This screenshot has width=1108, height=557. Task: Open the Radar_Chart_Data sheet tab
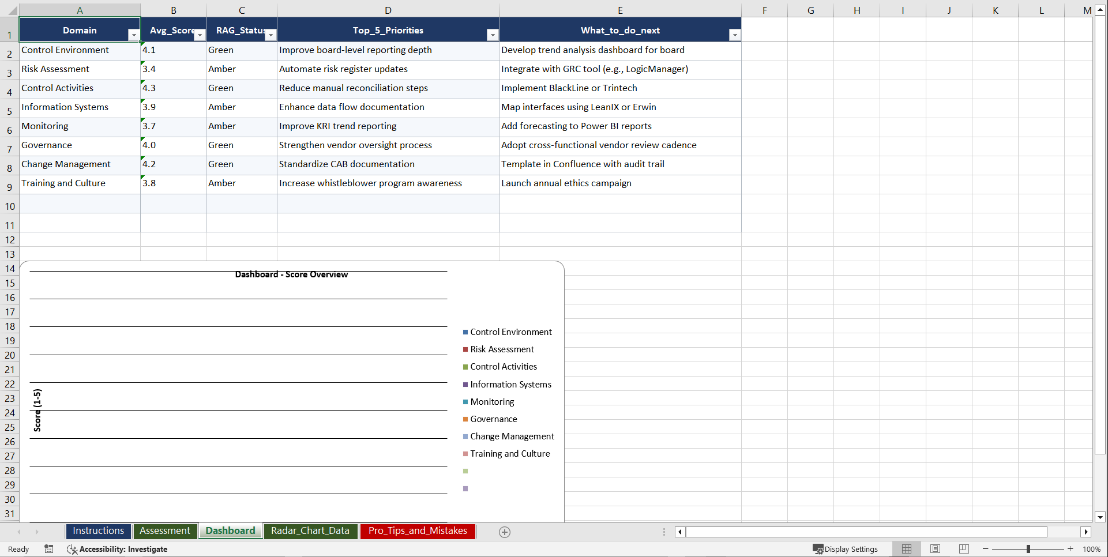pyautogui.click(x=310, y=531)
